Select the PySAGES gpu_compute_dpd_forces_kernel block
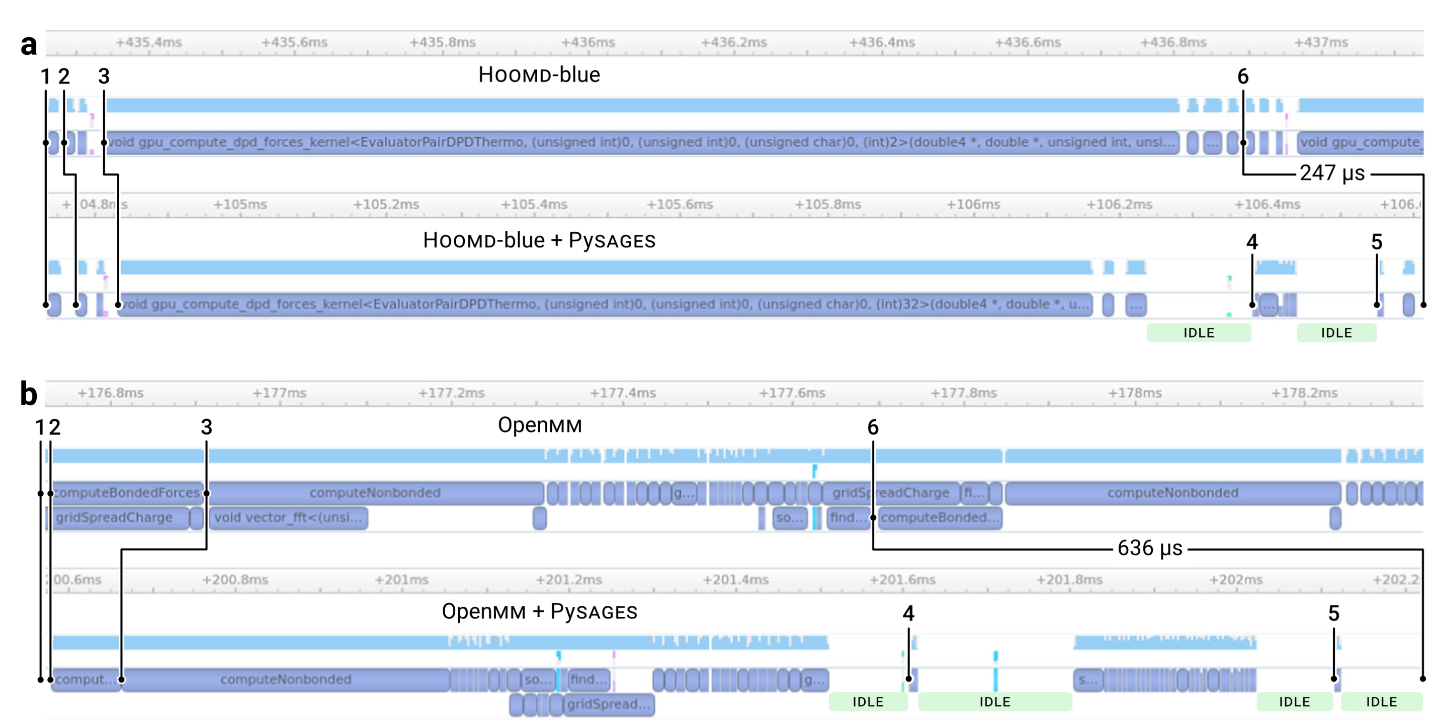The width and height of the screenshot is (1443, 724). pyautogui.click(x=605, y=305)
